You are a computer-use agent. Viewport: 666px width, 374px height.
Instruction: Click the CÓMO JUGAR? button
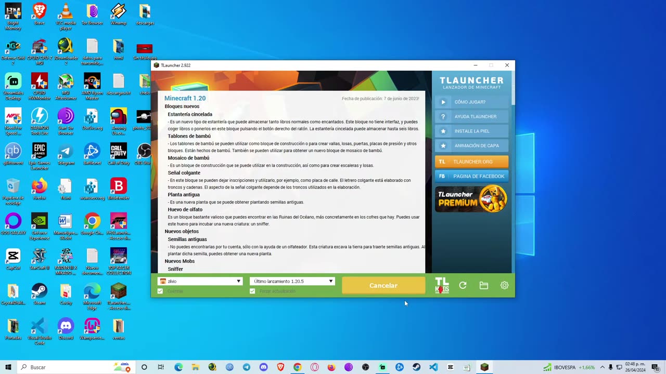pos(471,102)
